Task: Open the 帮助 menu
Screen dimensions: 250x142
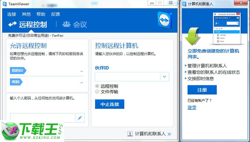Action: pyautogui.click(x=41, y=14)
